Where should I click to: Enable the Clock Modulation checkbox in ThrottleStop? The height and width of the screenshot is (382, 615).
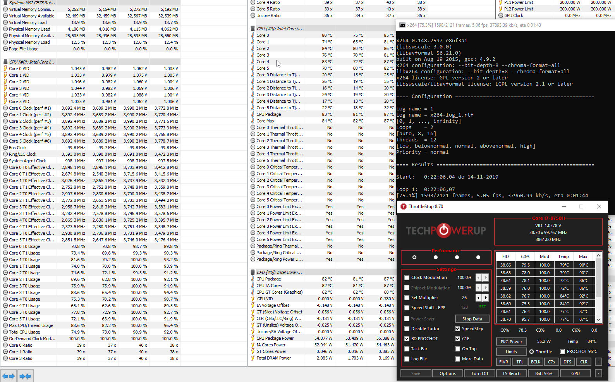point(407,278)
